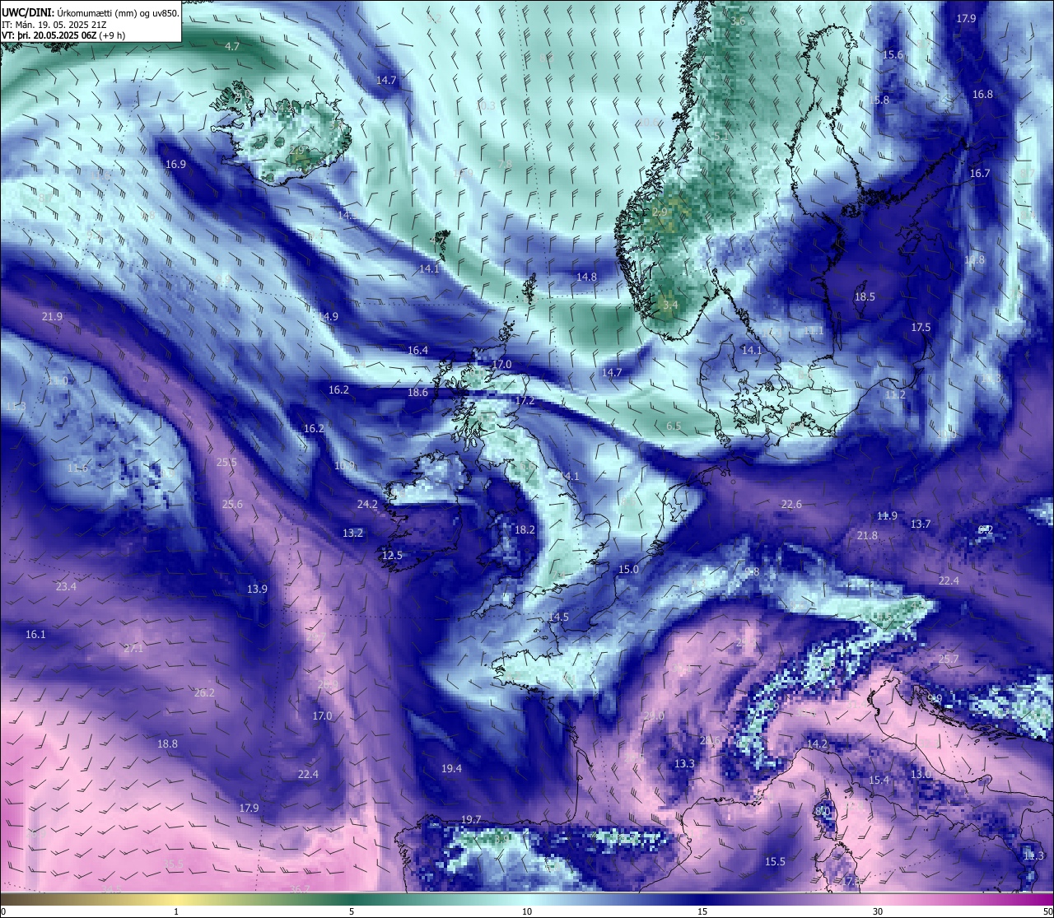The height and width of the screenshot is (918, 1054).
Task: Click the 16.7 value near Finland
Action: (x=980, y=174)
